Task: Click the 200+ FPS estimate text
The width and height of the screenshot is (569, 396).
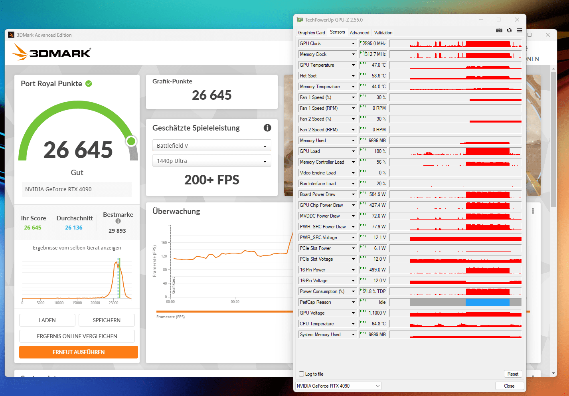Action: tap(212, 180)
